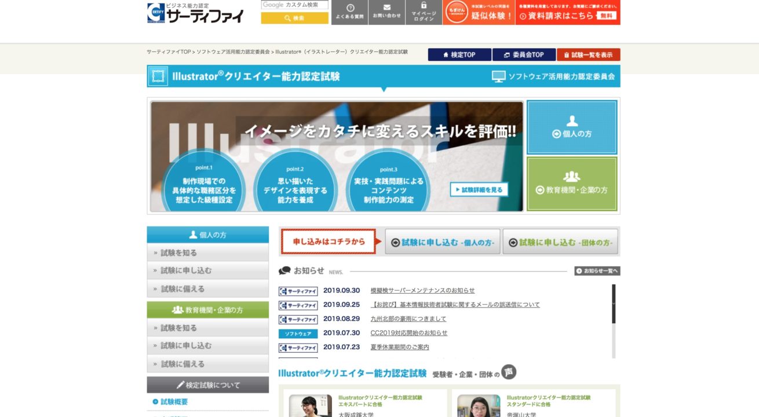Screen dimensions: 759x417
Task: Open マイページログイン lock icon
Action: point(424,12)
